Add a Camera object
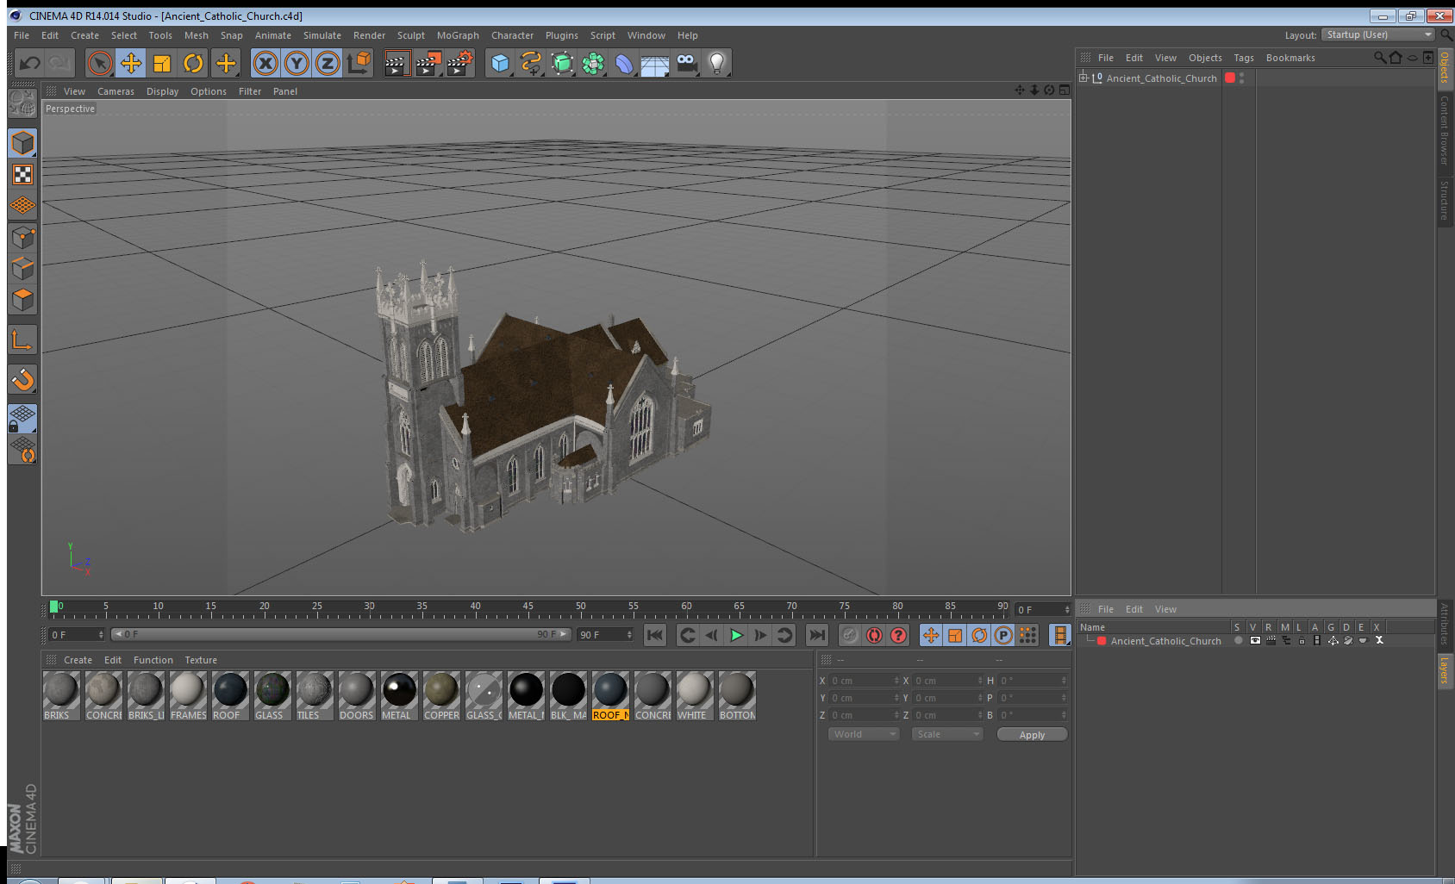The image size is (1455, 884). click(x=686, y=63)
